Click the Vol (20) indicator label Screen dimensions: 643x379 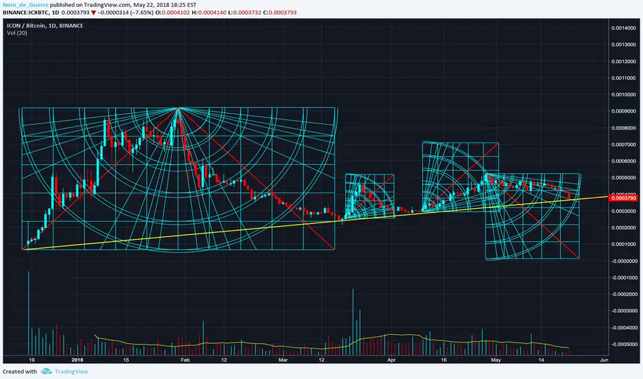(17, 33)
